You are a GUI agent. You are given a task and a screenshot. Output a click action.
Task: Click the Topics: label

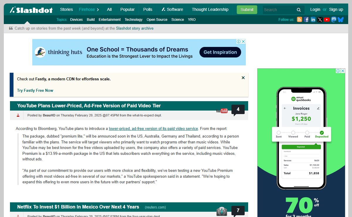tap(62, 20)
